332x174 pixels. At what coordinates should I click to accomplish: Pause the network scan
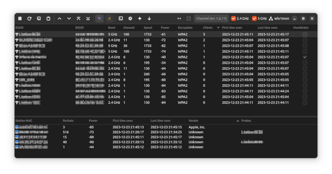20,19
